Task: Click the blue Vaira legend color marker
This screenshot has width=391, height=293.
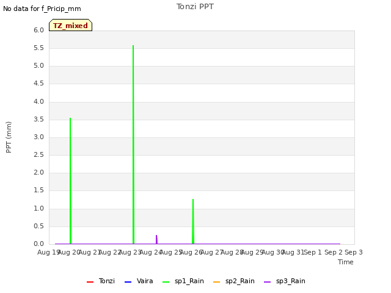Action: (128, 282)
